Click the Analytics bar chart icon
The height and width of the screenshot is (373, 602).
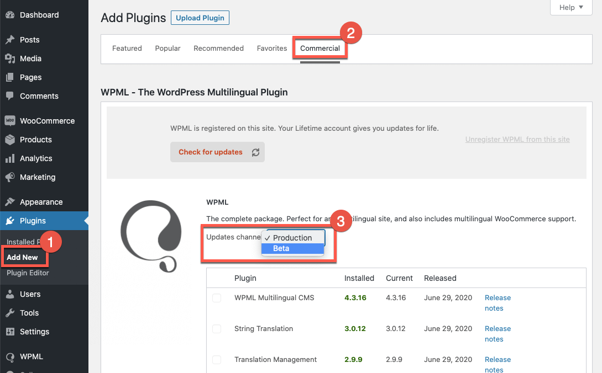point(10,158)
